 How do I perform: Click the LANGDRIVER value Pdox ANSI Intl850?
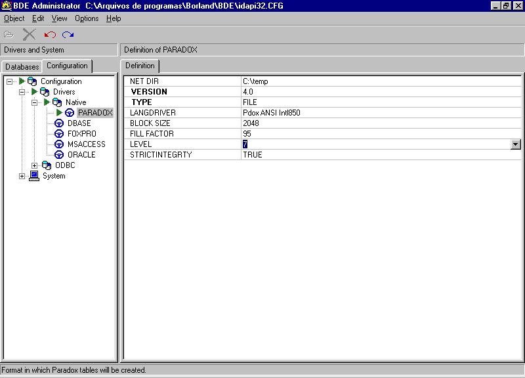click(x=272, y=113)
